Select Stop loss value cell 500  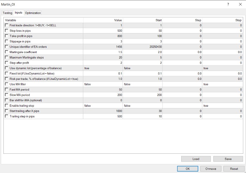coord(103,31)
